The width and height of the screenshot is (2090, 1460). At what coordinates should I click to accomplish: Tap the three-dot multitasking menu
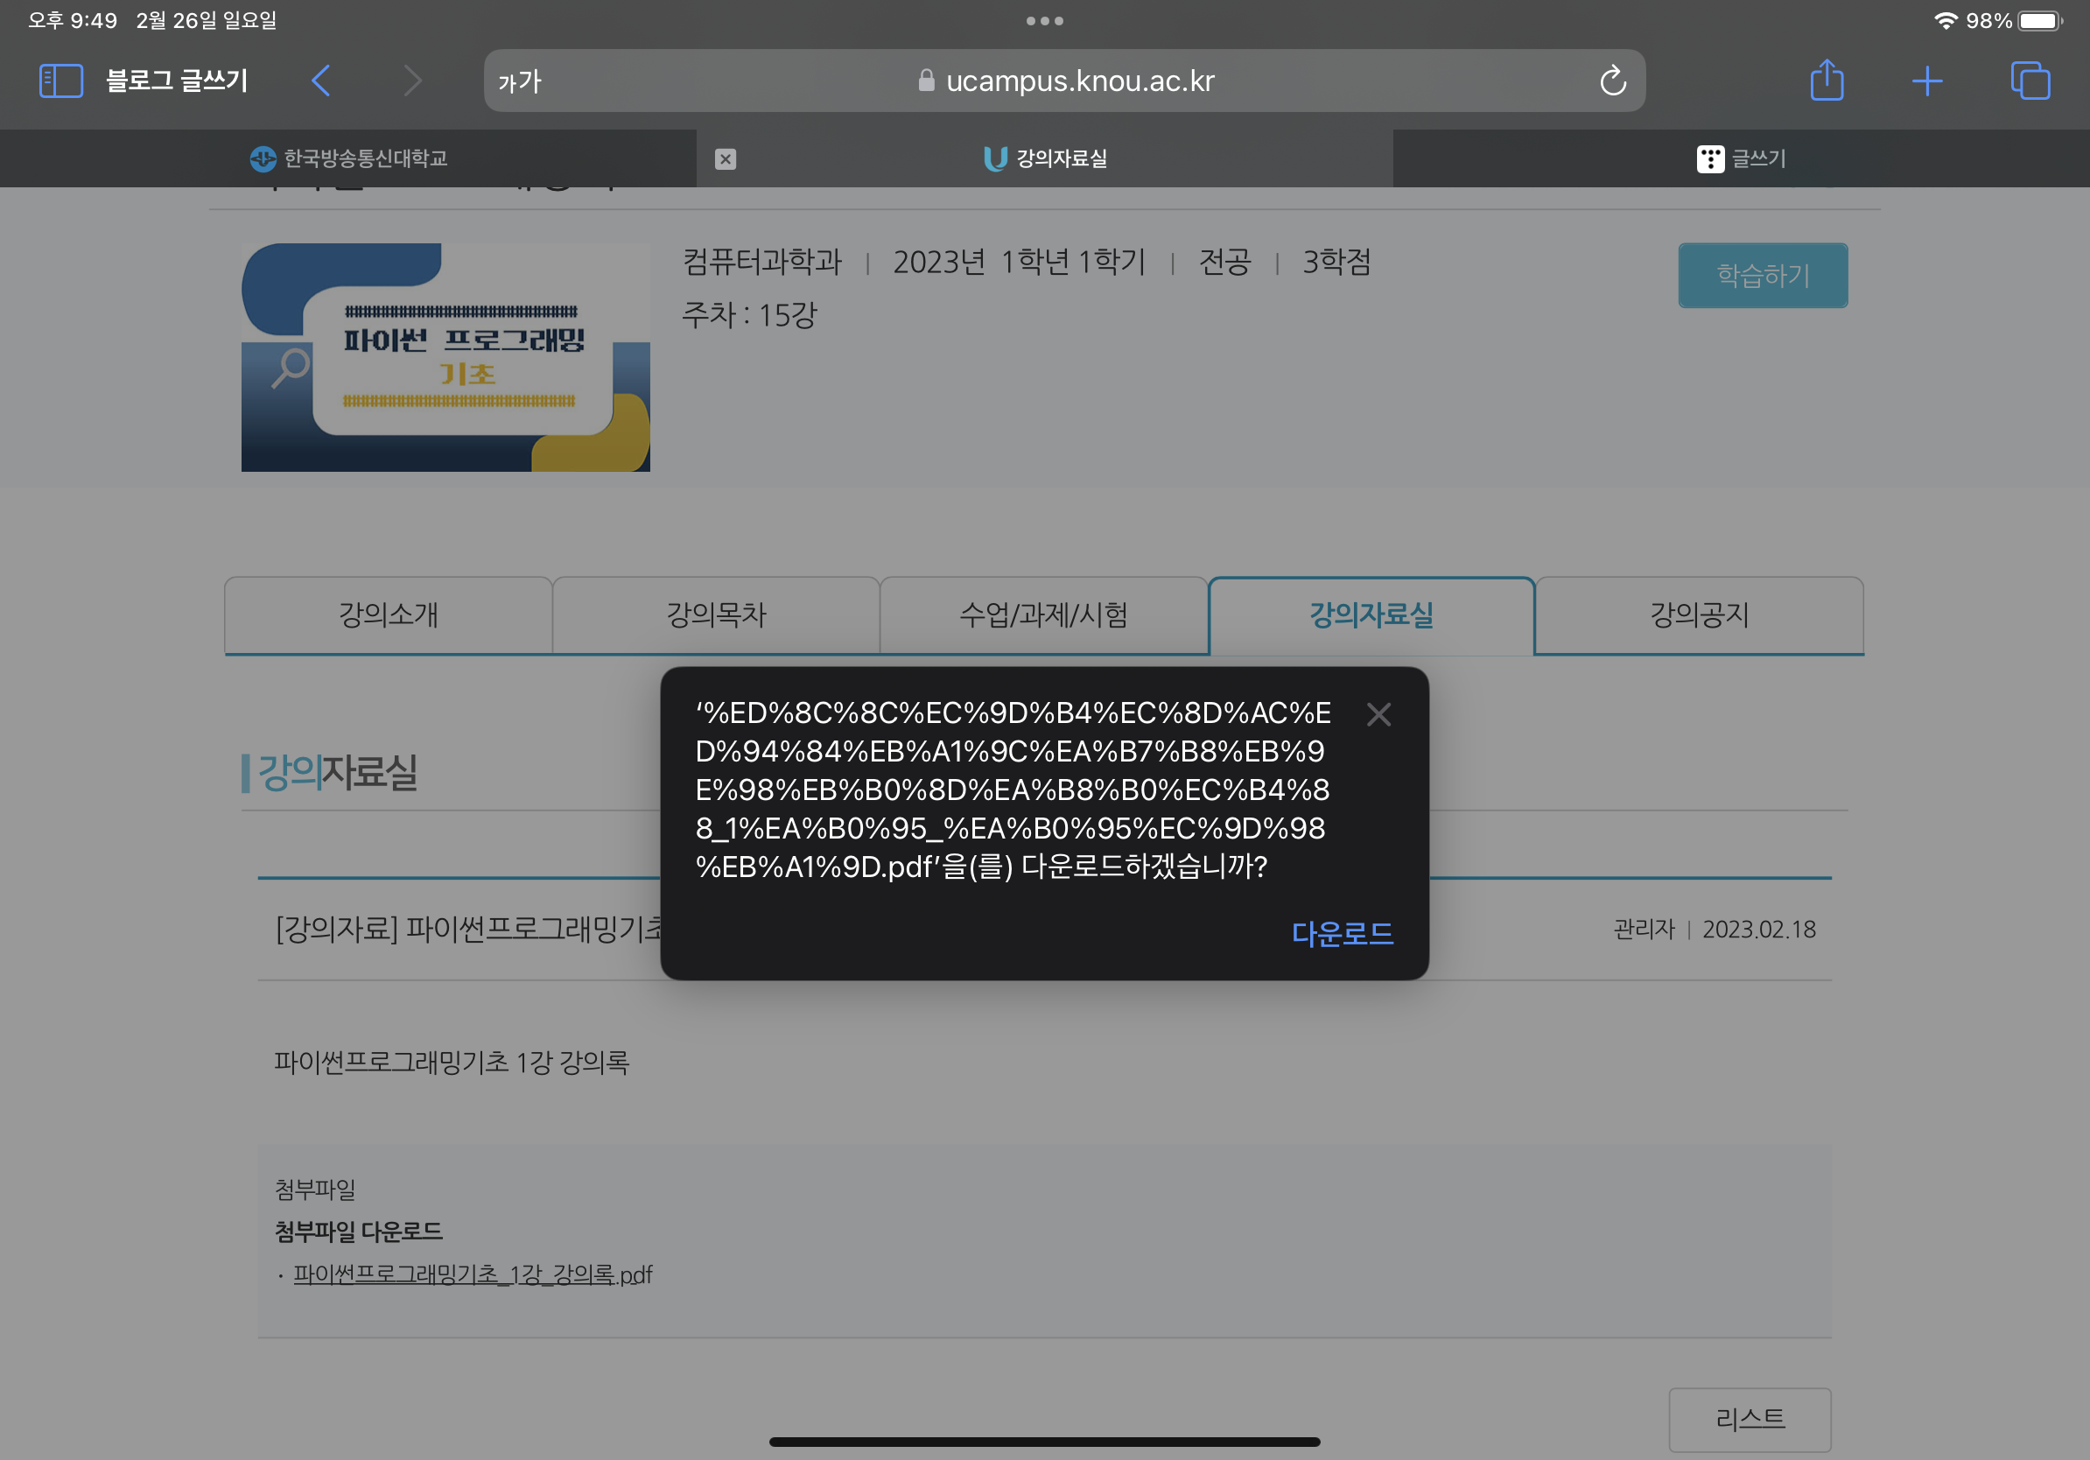(1044, 20)
